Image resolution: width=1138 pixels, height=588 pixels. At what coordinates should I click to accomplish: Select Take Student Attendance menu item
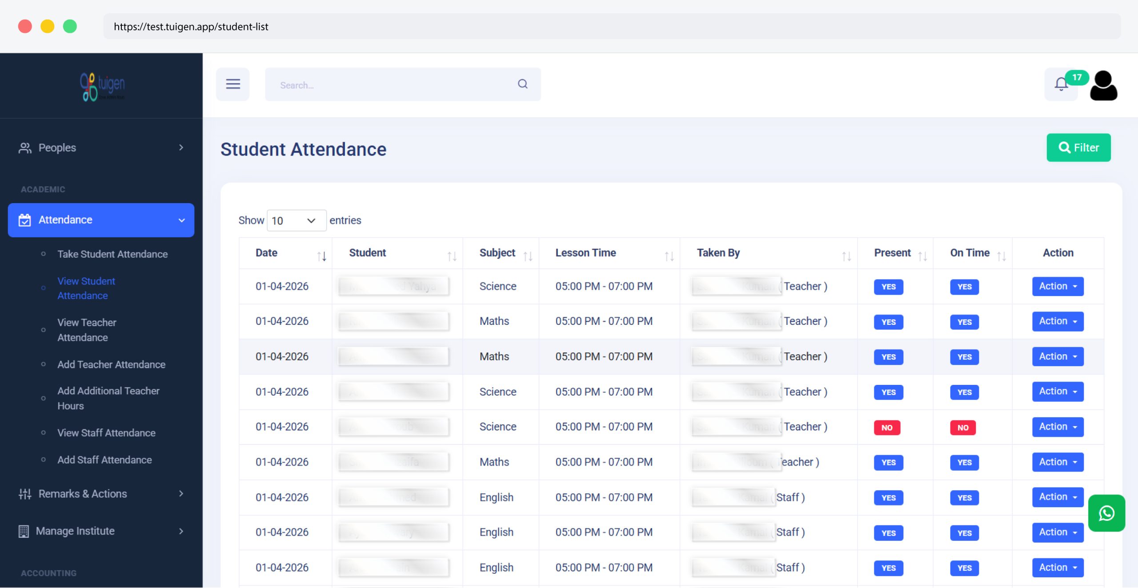[x=112, y=254]
